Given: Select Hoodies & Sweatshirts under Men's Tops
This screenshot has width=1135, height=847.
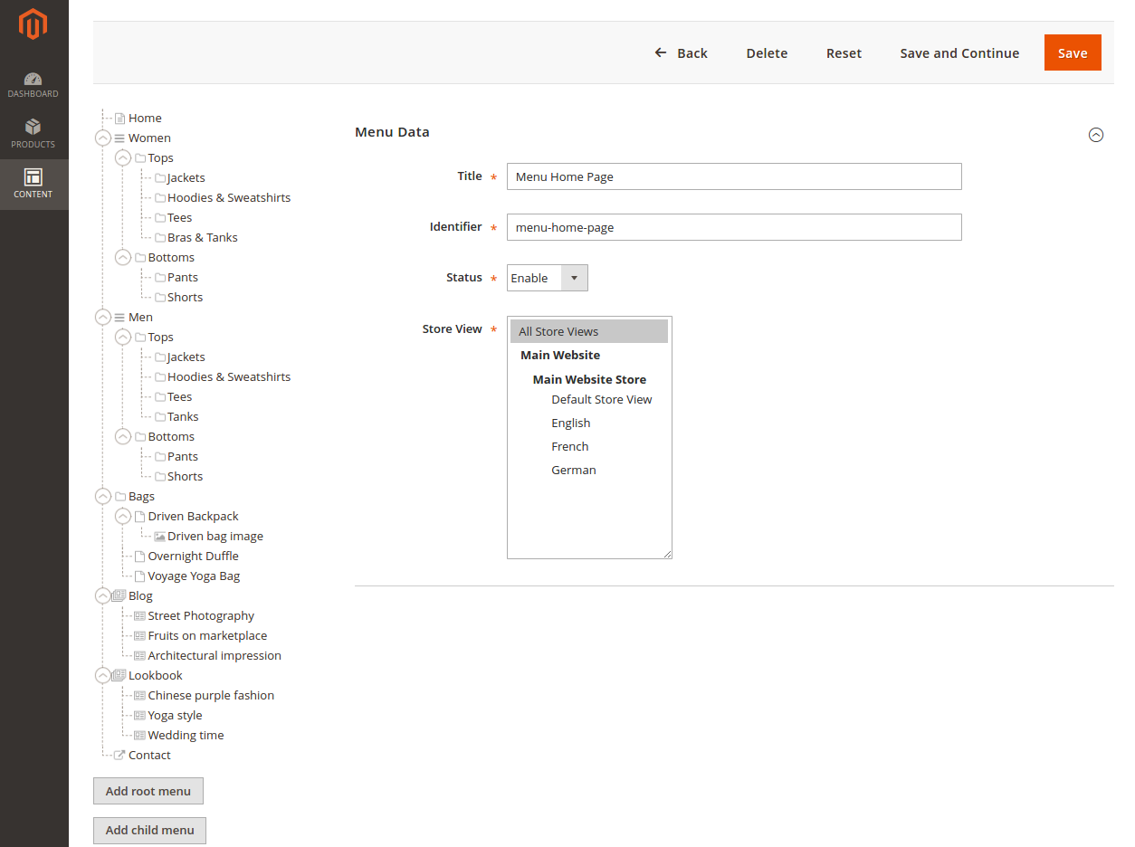Looking at the screenshot, I should click(x=229, y=377).
